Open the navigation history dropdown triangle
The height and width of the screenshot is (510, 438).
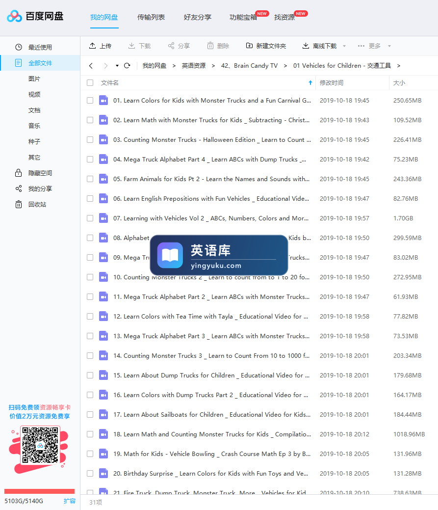(117, 66)
